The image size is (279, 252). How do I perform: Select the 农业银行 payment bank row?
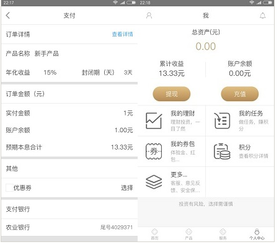click(x=69, y=227)
